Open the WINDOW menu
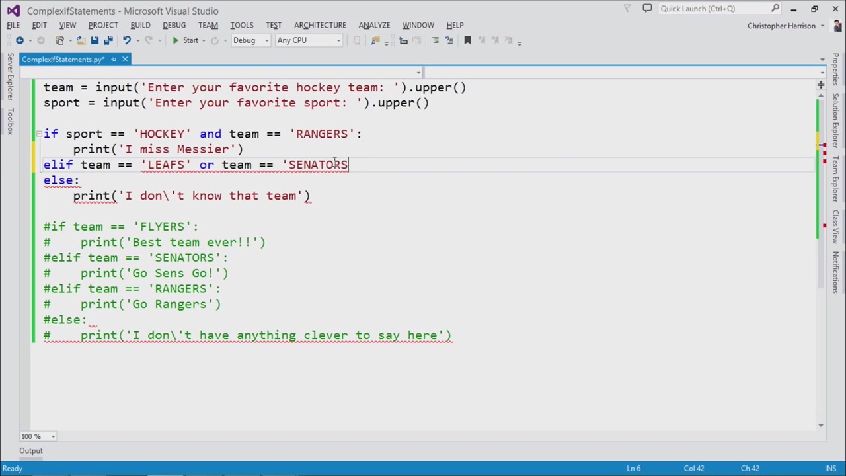 [418, 25]
